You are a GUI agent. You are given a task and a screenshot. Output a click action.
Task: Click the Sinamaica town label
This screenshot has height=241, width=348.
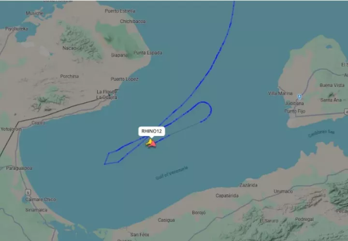(36, 210)
